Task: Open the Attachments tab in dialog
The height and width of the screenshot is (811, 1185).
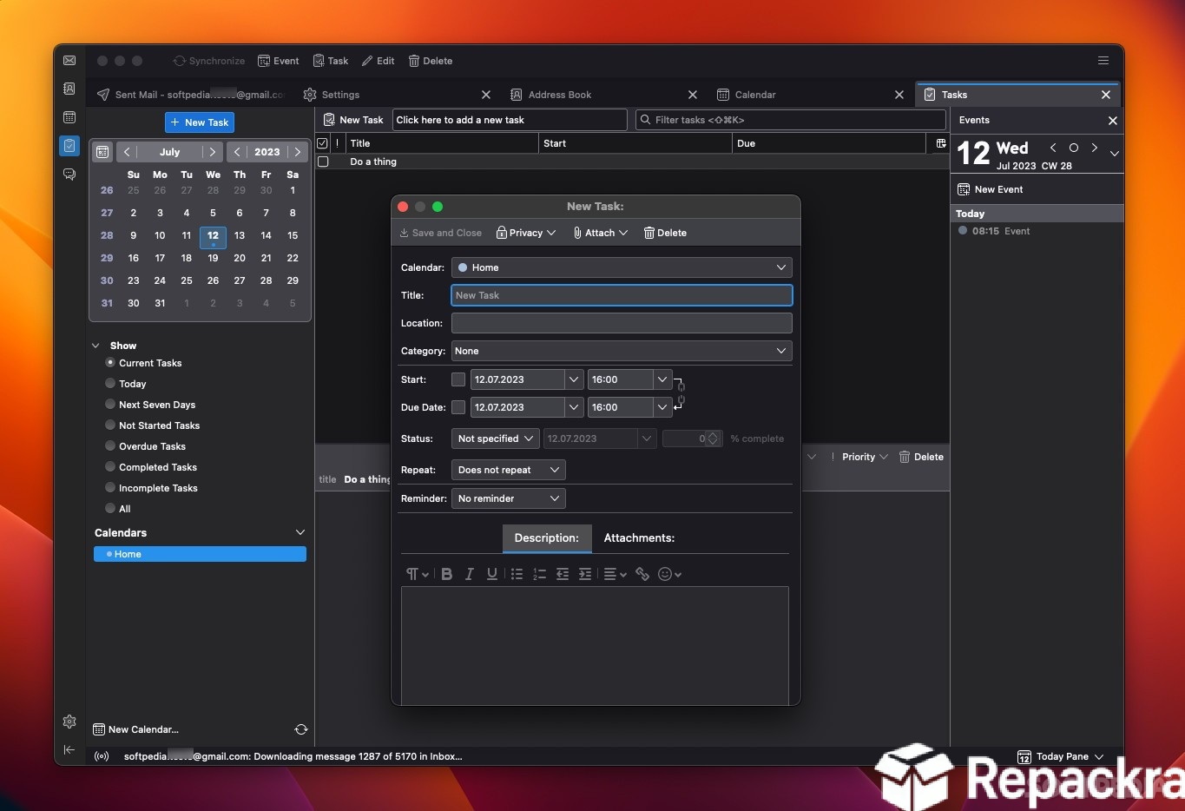Action: pos(639,538)
